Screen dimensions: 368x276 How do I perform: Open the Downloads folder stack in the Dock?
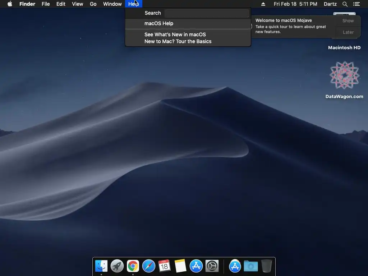coord(250,266)
